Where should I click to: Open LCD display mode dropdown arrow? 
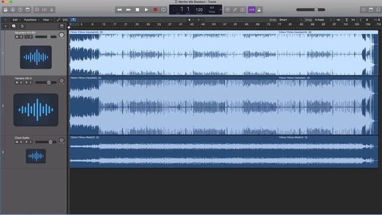220,10
